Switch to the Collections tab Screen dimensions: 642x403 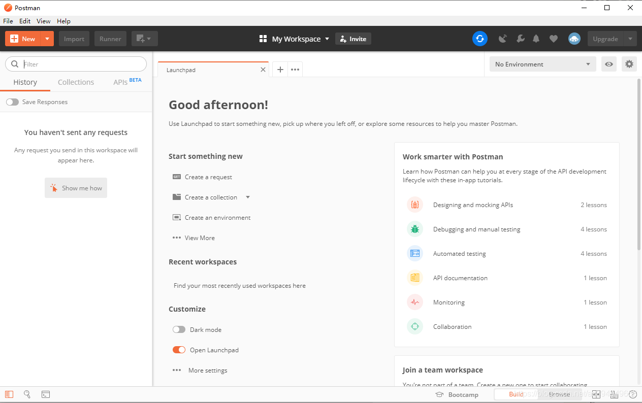pyautogui.click(x=76, y=82)
